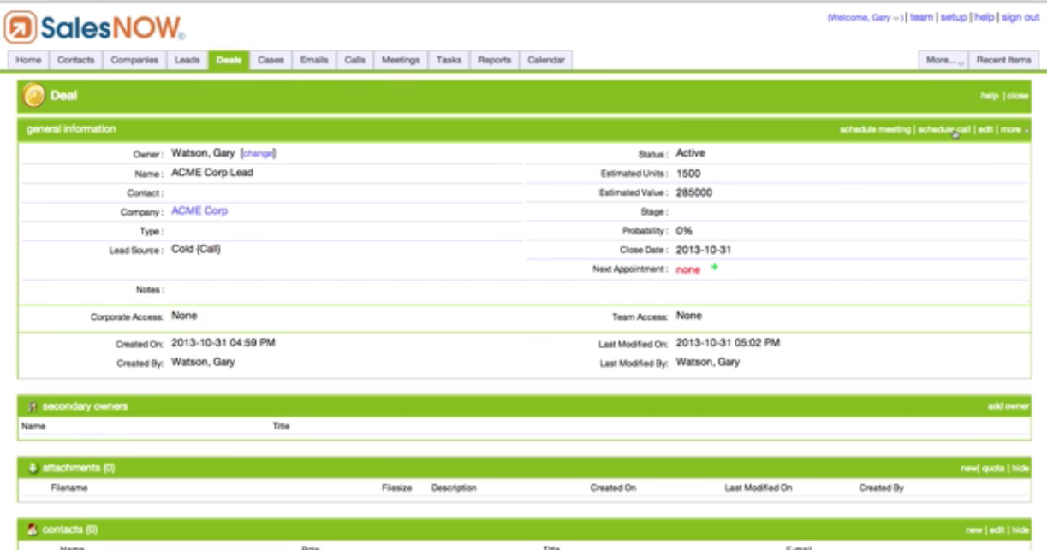
Task: Open the Calendar tab
Action: point(546,60)
